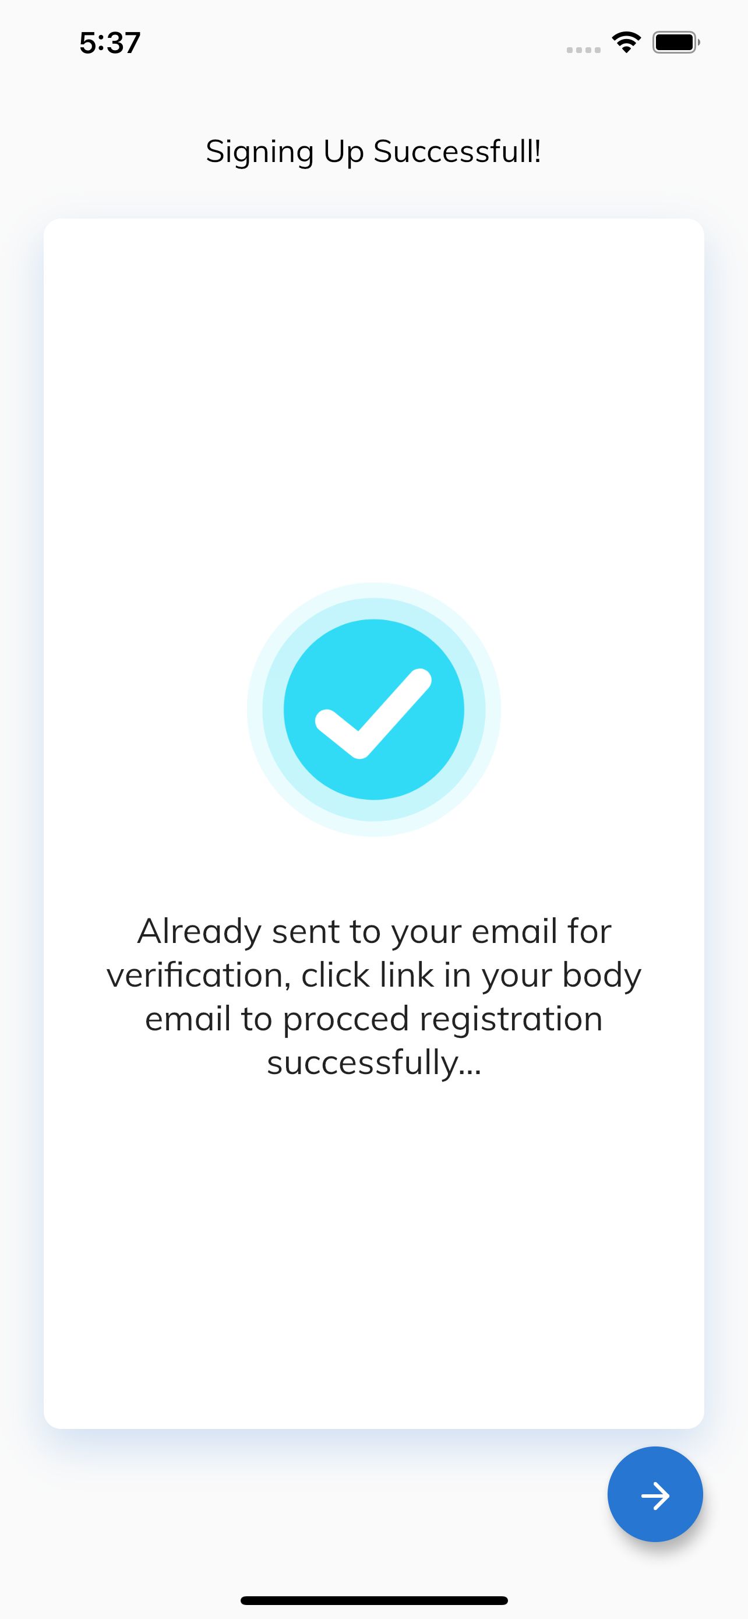748x1619 pixels.
Task: Click the word "Successfull!" in the heading
Action: [x=457, y=152]
